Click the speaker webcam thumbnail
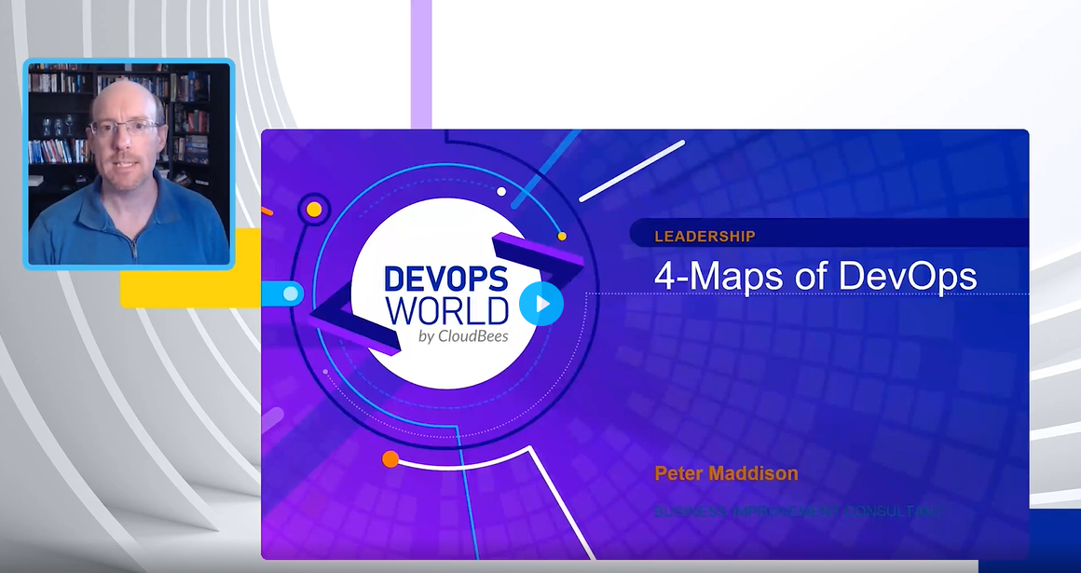Screen dimensions: 1081x573 point(129,164)
